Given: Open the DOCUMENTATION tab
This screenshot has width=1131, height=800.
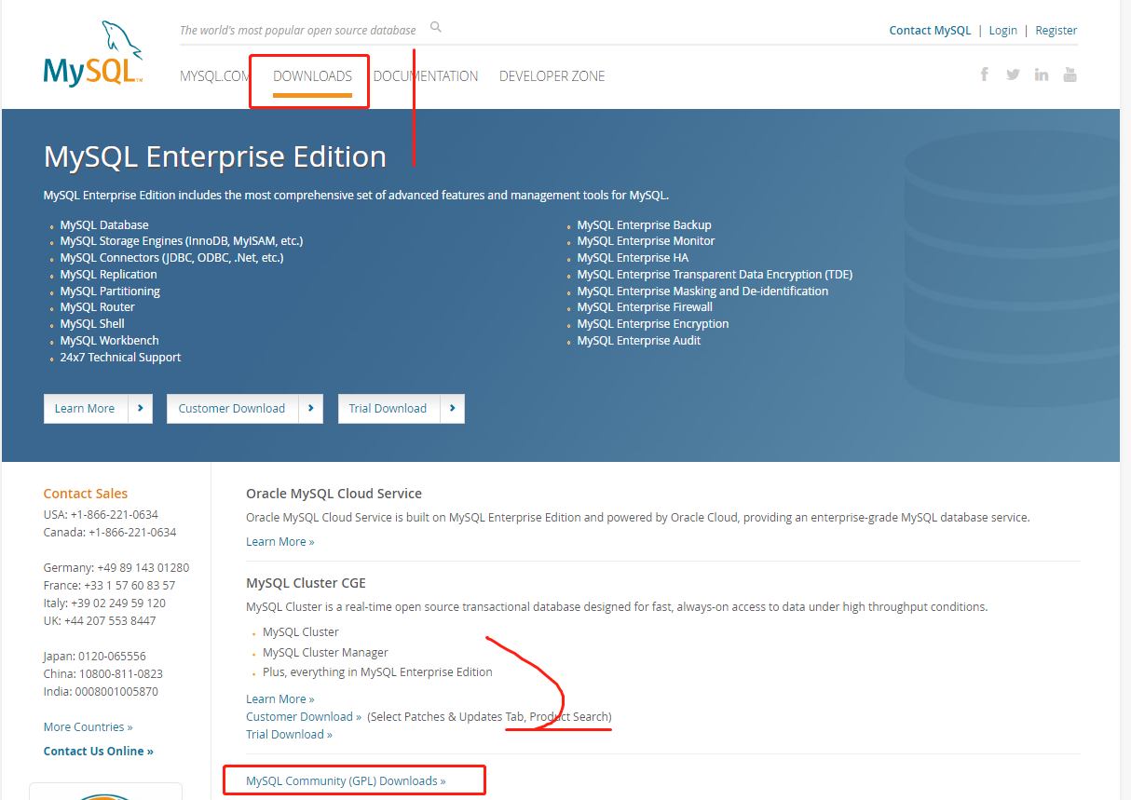Looking at the screenshot, I should [426, 76].
